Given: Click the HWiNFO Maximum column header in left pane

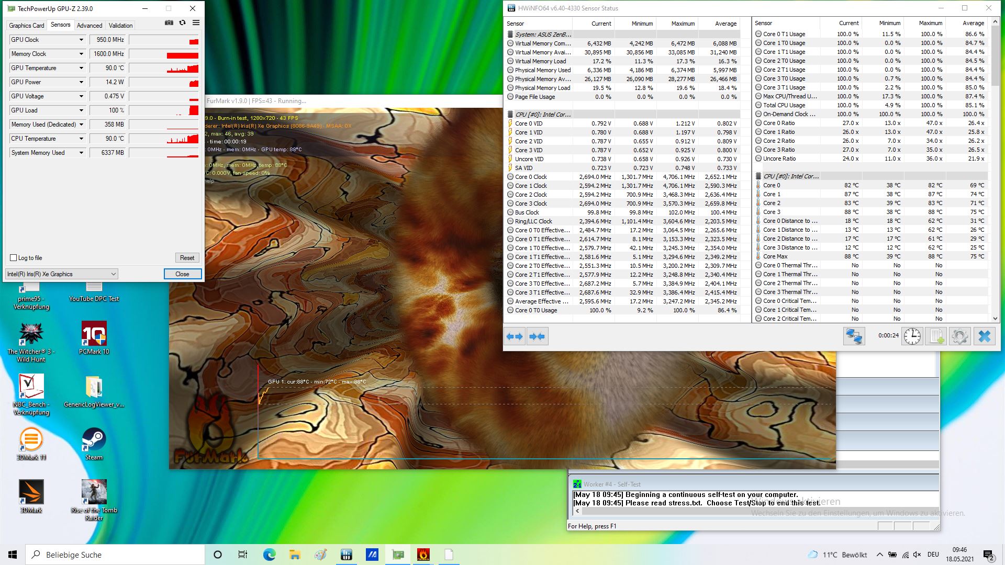Looking at the screenshot, I should [x=677, y=24].
